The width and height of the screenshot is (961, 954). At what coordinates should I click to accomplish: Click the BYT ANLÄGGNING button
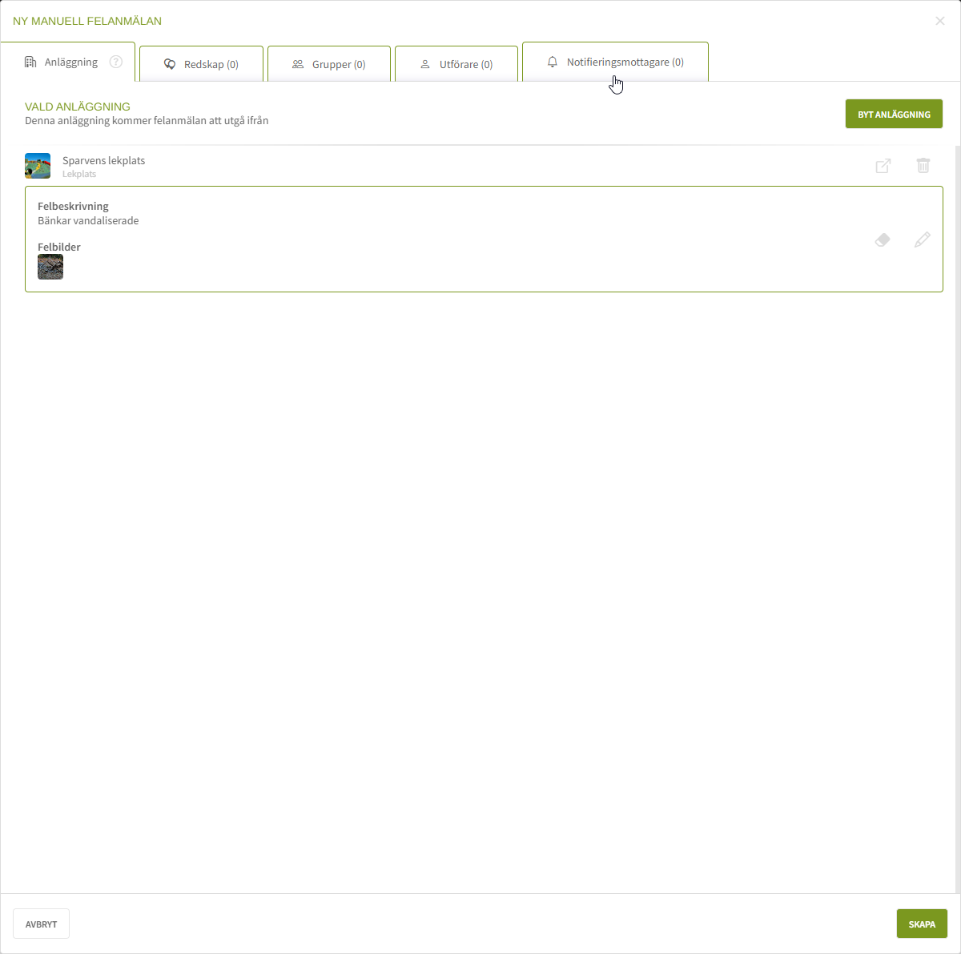[x=894, y=114]
